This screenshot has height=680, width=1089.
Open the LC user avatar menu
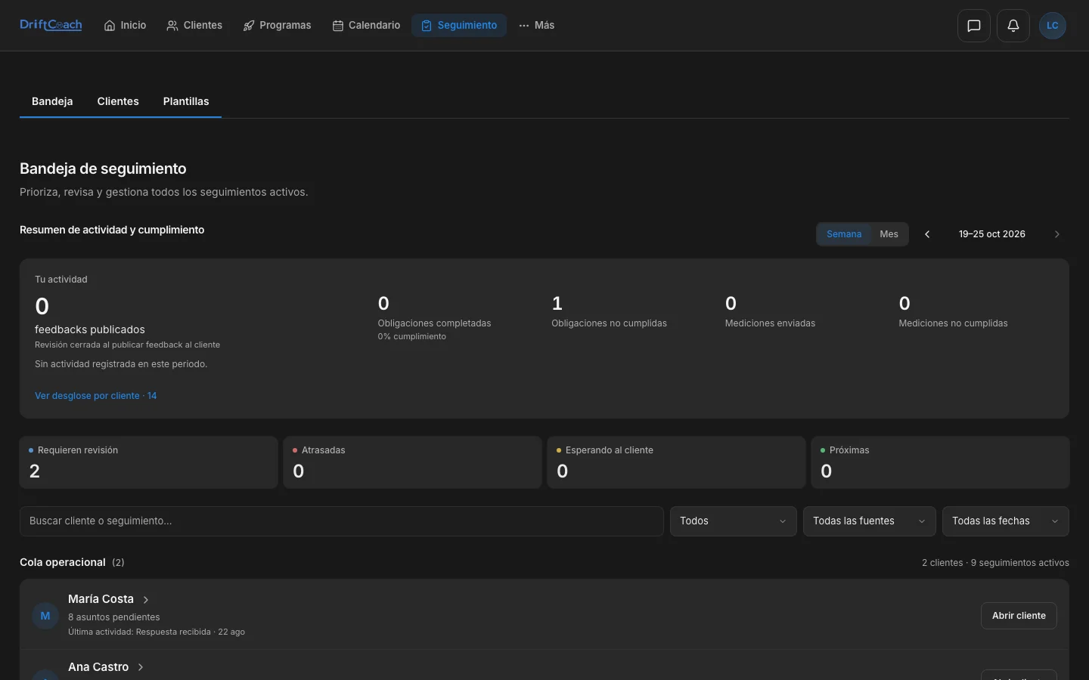click(1053, 26)
